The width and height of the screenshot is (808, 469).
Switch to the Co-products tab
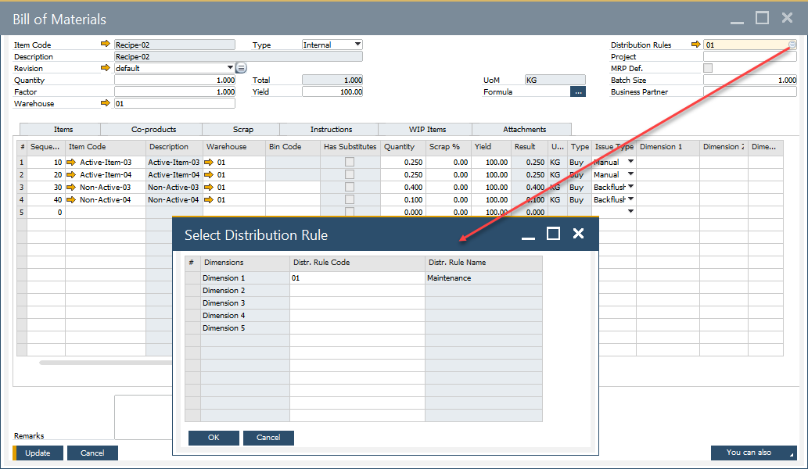click(153, 129)
